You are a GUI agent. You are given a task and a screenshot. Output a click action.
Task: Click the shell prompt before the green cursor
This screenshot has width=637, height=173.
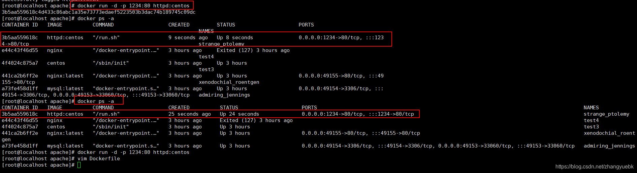[x=38, y=165]
